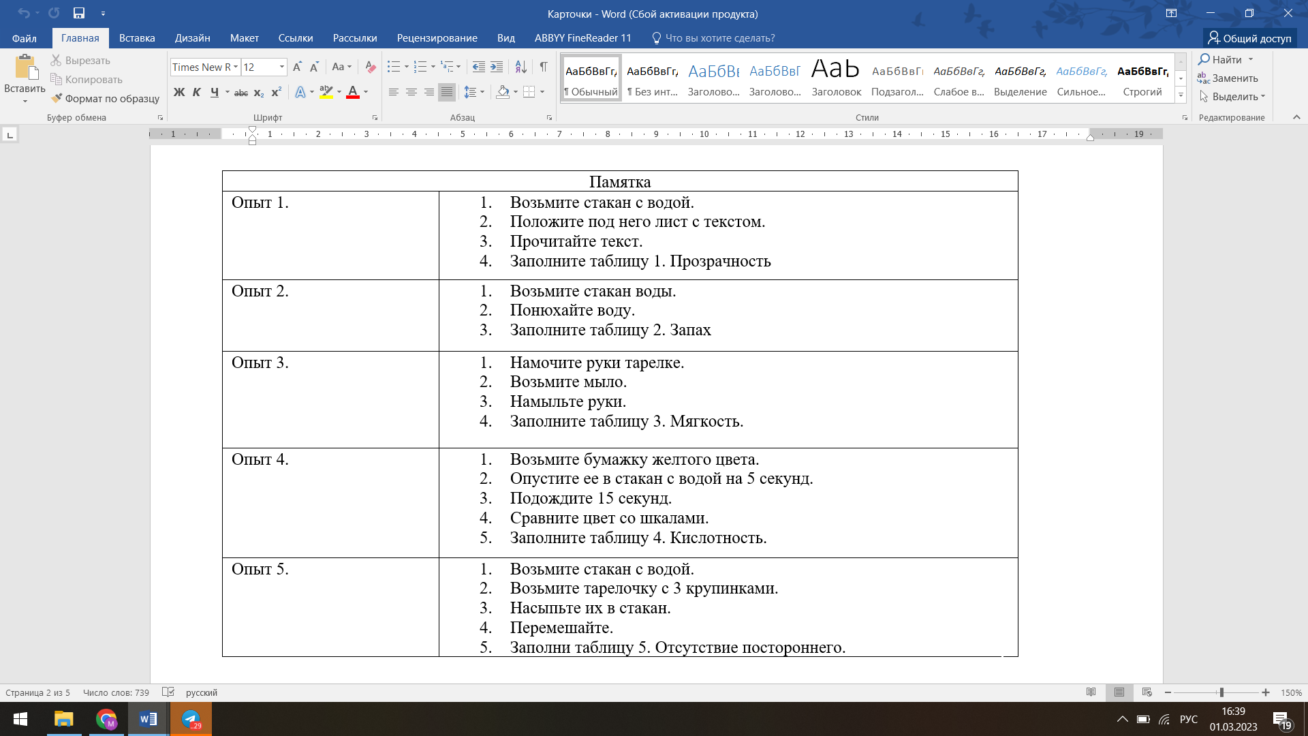Toggle Print Layout view

click(1119, 692)
